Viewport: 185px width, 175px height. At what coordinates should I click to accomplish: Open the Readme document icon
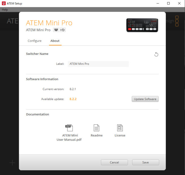pyautogui.click(x=96, y=128)
